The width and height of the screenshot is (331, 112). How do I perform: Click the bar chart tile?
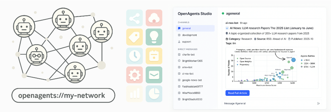134,93
